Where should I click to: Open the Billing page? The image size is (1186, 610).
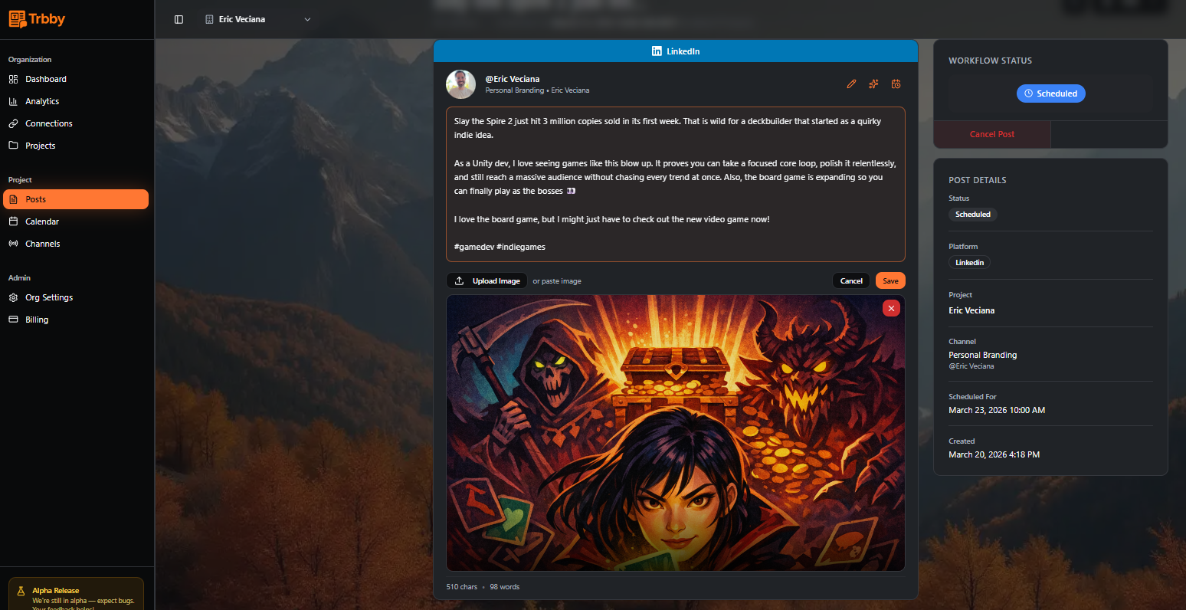76,320
